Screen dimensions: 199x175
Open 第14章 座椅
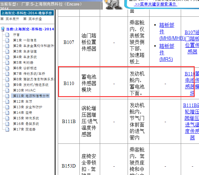tap(23, 113)
